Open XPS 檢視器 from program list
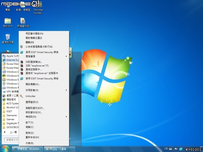The image size is (203, 152). click(10, 92)
